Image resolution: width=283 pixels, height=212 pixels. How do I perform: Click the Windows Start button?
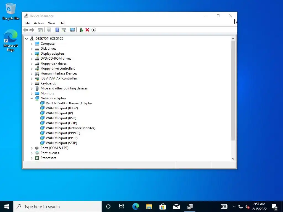tap(7, 206)
